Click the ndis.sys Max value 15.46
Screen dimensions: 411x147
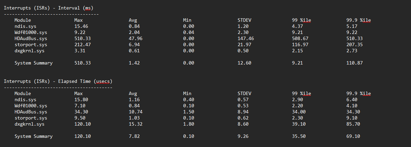[x=81, y=26]
